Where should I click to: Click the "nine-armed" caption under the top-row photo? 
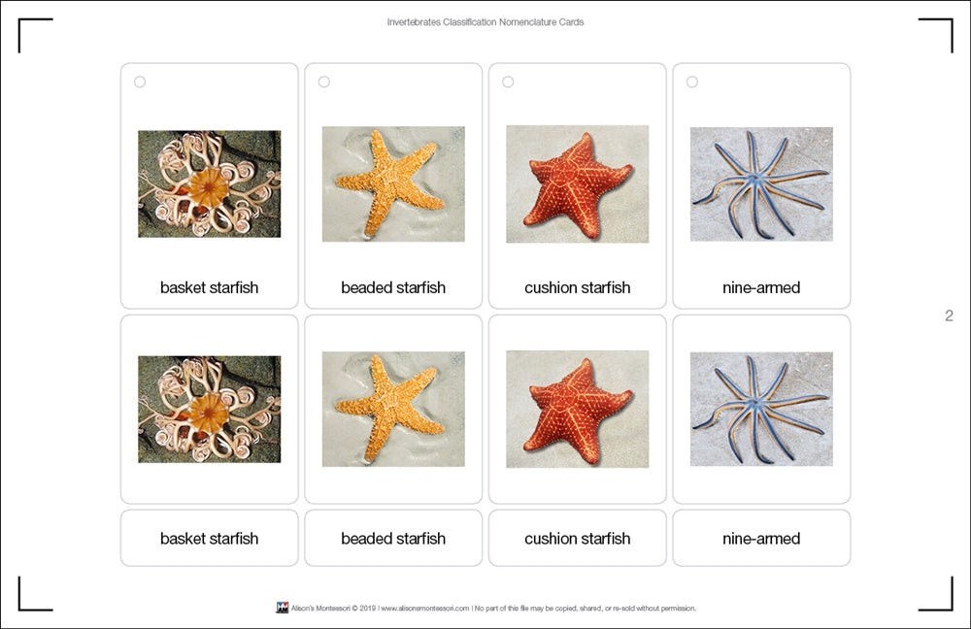point(761,287)
